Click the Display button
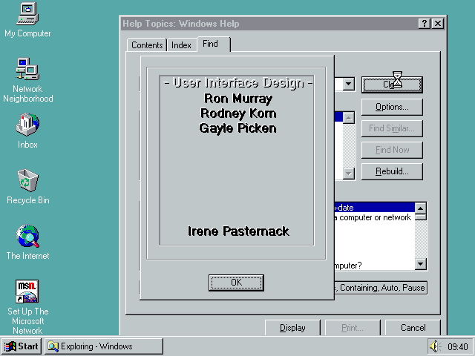The height and width of the screenshot is (356, 475). coord(292,328)
